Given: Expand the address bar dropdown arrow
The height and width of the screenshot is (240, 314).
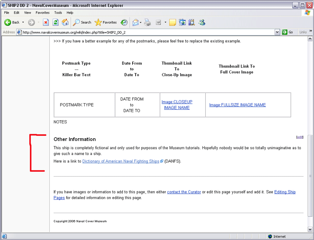Looking at the screenshot, I should pyautogui.click(x=277, y=32).
